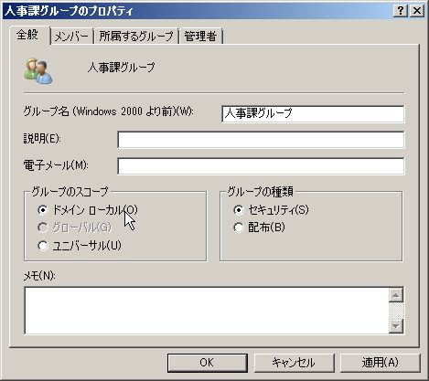Select the 全般 tab

tap(27, 35)
